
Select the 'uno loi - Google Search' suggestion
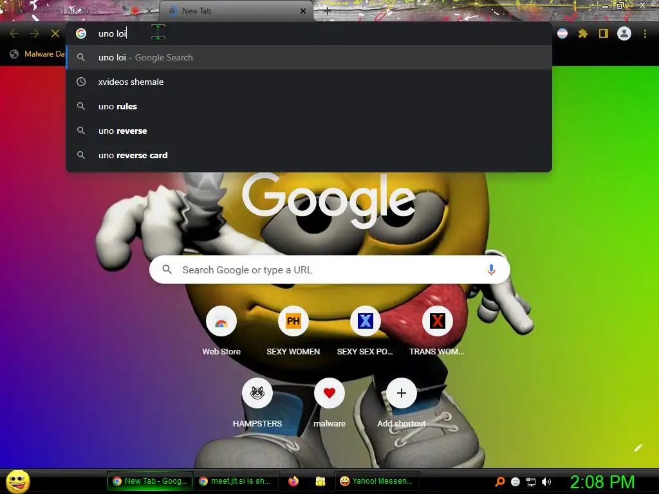tap(309, 57)
